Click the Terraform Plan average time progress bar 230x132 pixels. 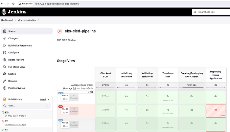[168, 87]
